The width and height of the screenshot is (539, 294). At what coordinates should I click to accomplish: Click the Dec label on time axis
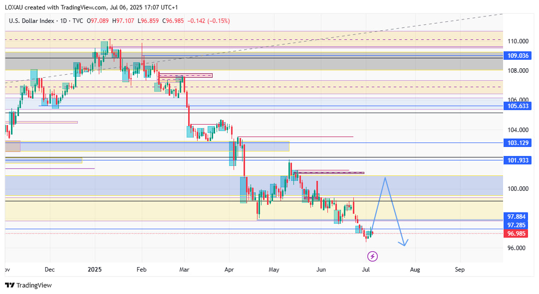click(49, 270)
